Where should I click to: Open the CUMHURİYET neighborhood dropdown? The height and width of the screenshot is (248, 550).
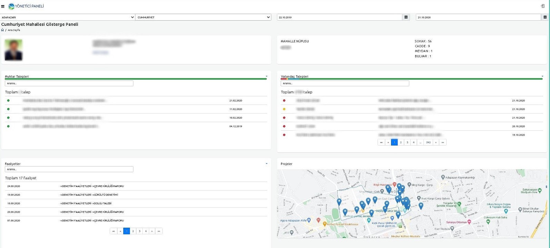(203, 17)
